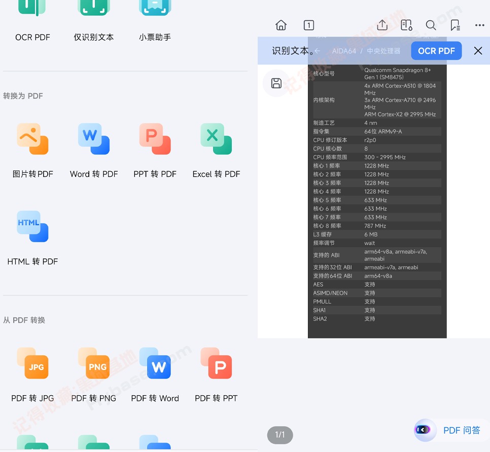Open PPT 转 PDF converter
Screen dimensions: 490x452
click(x=155, y=150)
